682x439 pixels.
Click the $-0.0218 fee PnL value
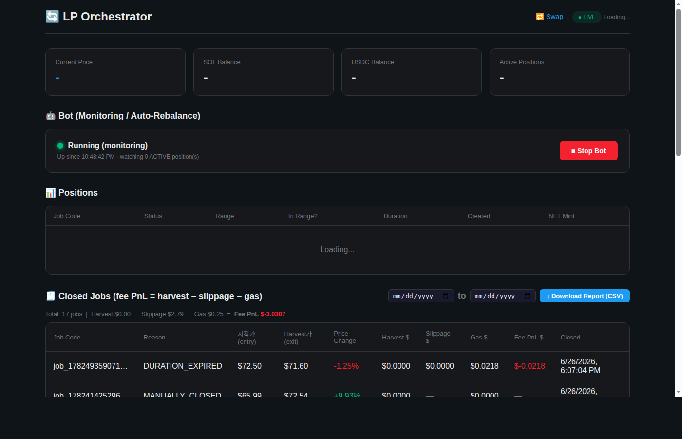[x=530, y=366]
